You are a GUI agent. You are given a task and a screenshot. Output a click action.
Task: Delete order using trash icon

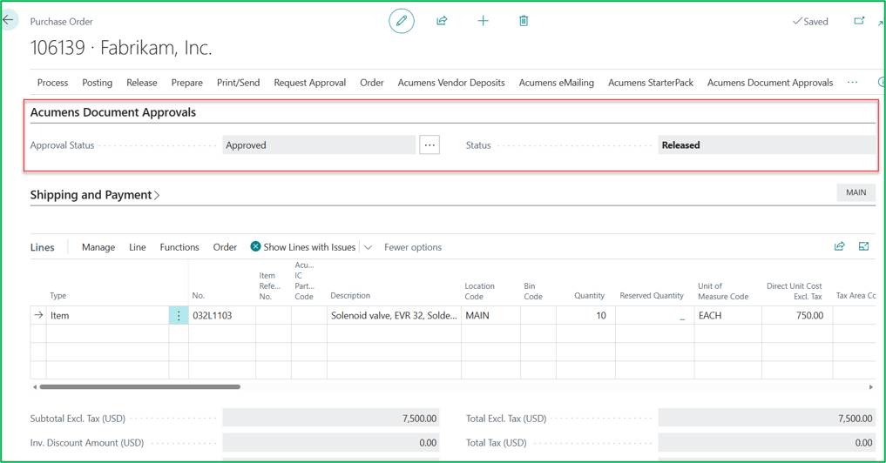524,21
